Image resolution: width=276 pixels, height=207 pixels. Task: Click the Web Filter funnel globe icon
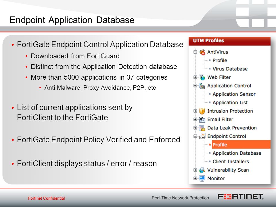(x=202, y=77)
